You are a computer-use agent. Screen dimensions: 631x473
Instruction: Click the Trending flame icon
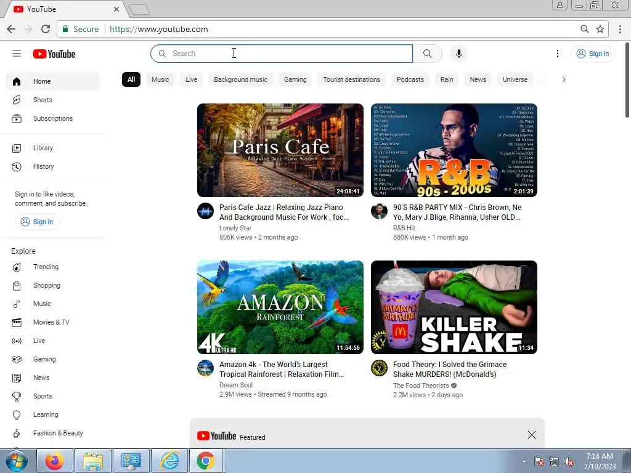[x=17, y=267]
